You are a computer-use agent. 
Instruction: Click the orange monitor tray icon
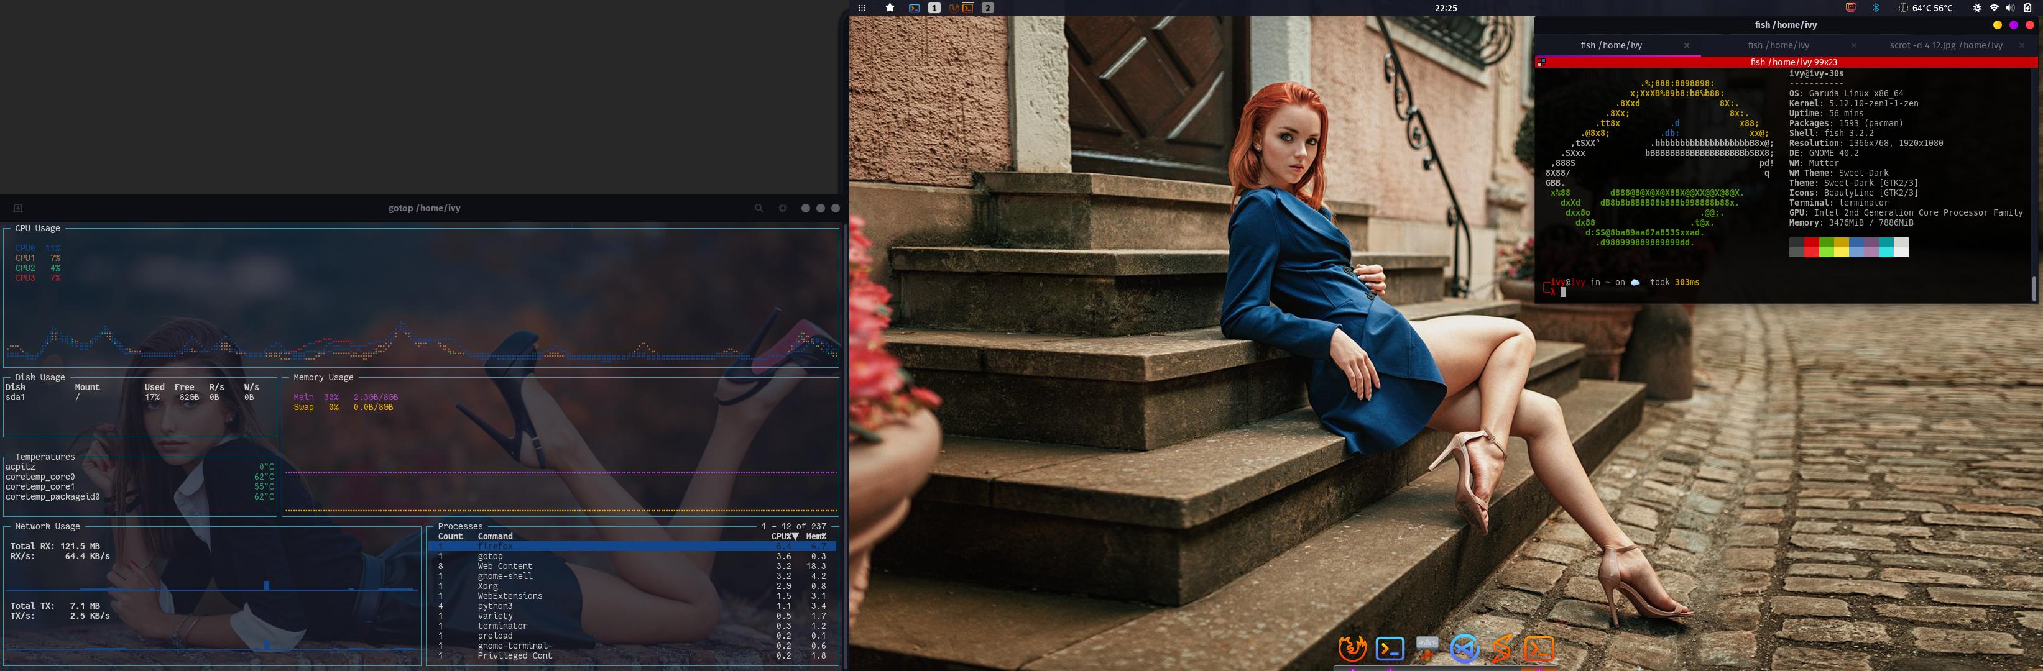pos(1851,8)
